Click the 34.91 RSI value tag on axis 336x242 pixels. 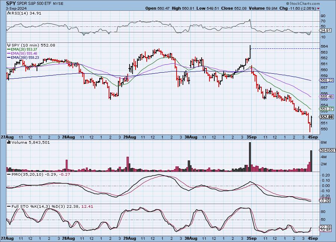pyautogui.click(x=326, y=31)
